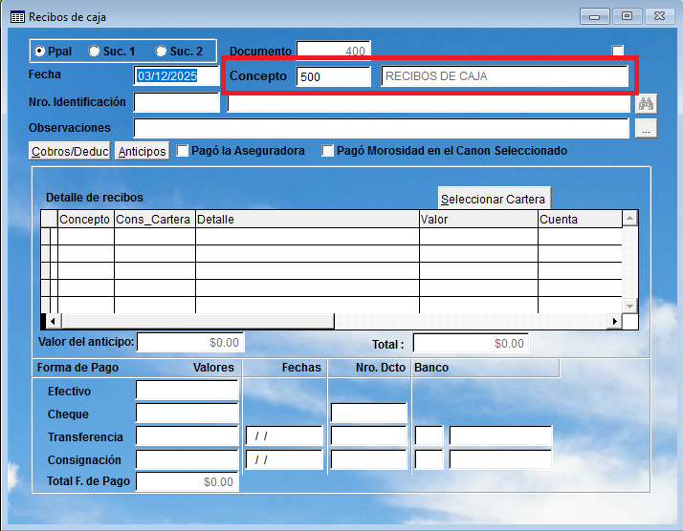Click the grid scroll up arrow
Viewport: 683px width, 531px height.
pos(629,218)
